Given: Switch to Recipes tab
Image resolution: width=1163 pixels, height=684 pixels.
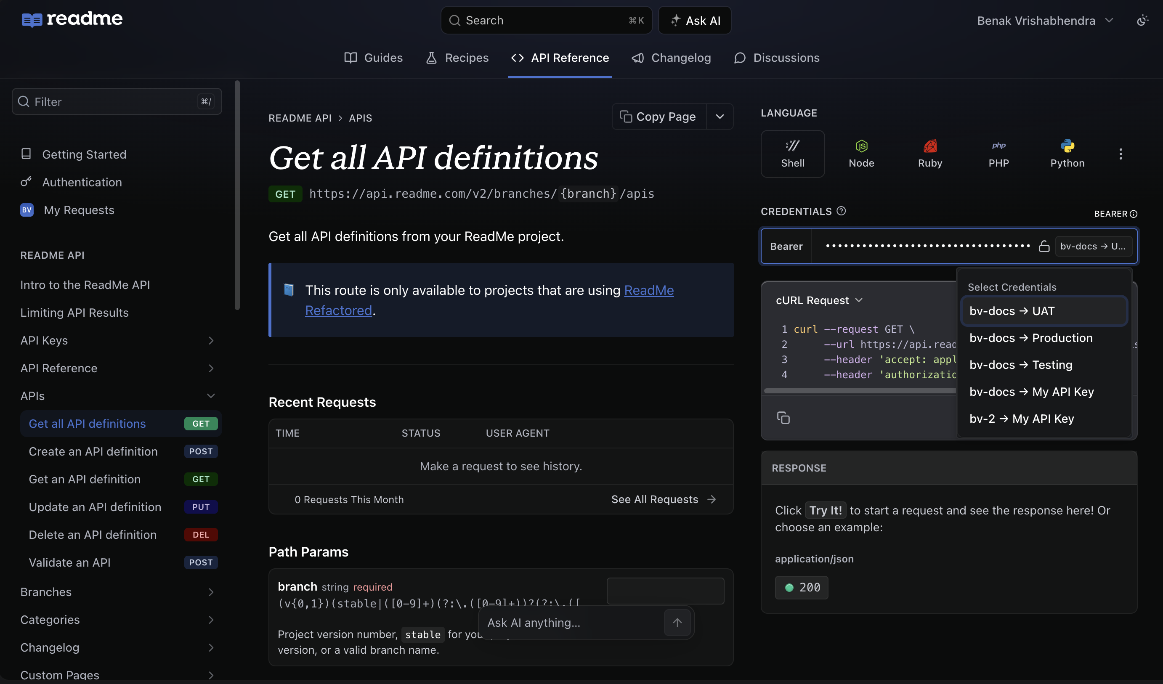Looking at the screenshot, I should [457, 58].
